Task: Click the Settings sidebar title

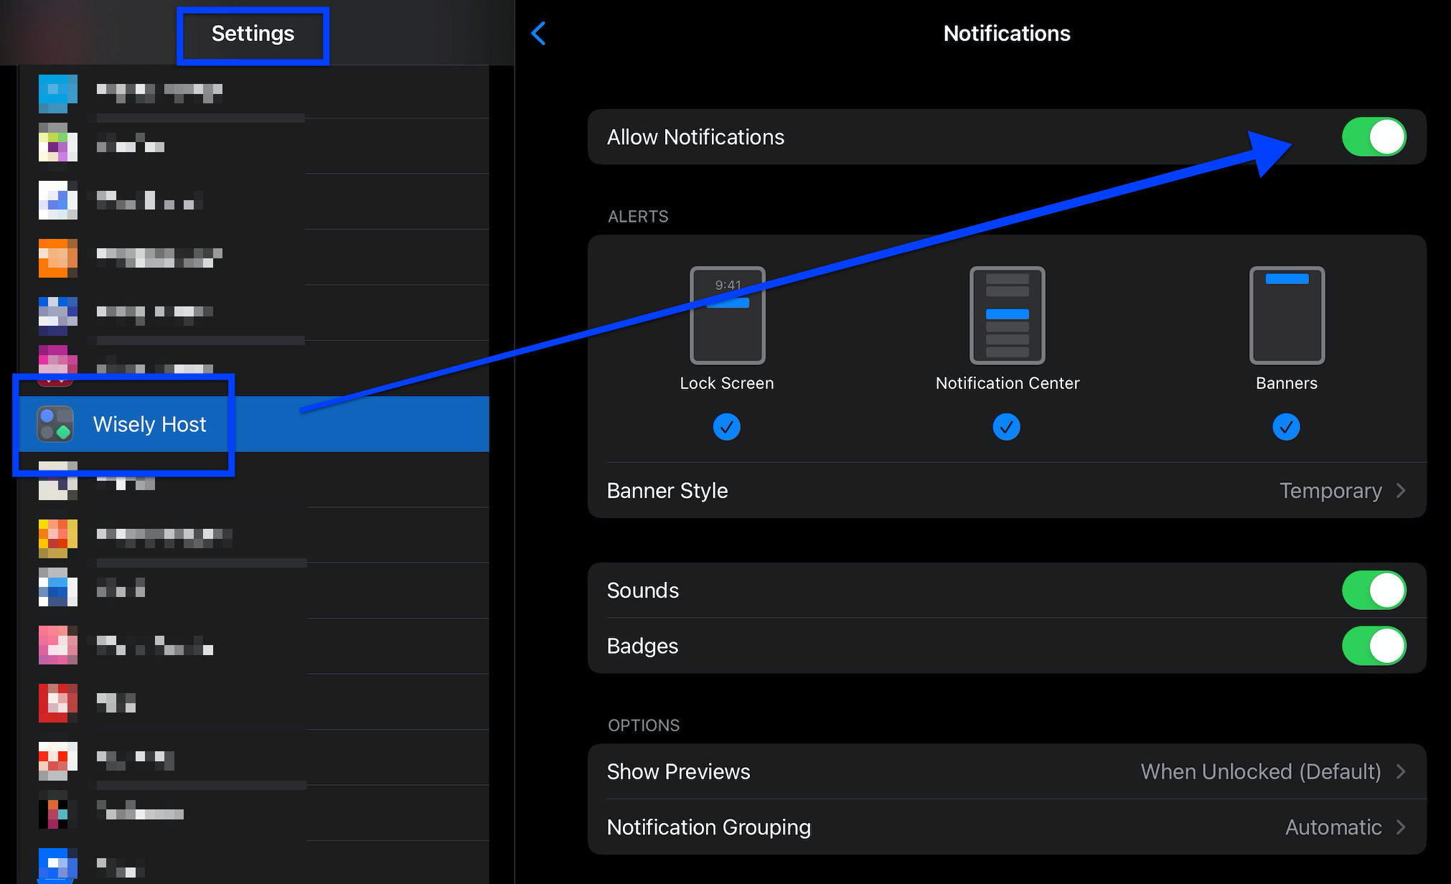Action: 253,33
